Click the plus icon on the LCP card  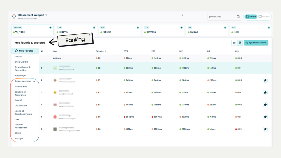pyautogui.click(x=181, y=28)
